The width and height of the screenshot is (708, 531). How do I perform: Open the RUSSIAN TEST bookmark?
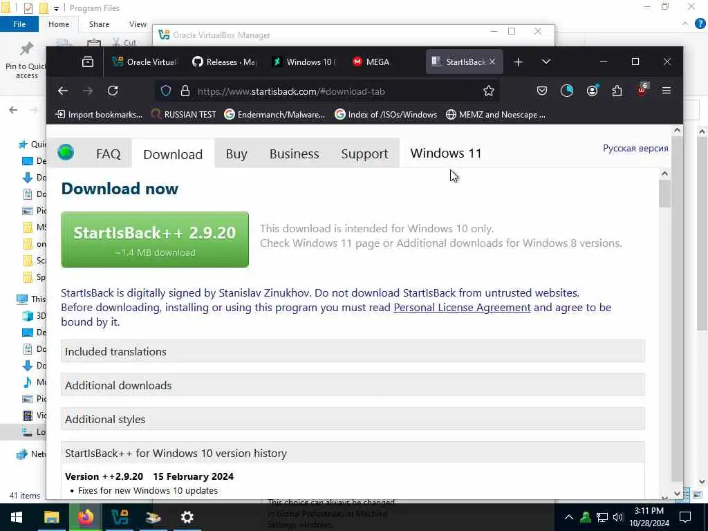tap(183, 115)
